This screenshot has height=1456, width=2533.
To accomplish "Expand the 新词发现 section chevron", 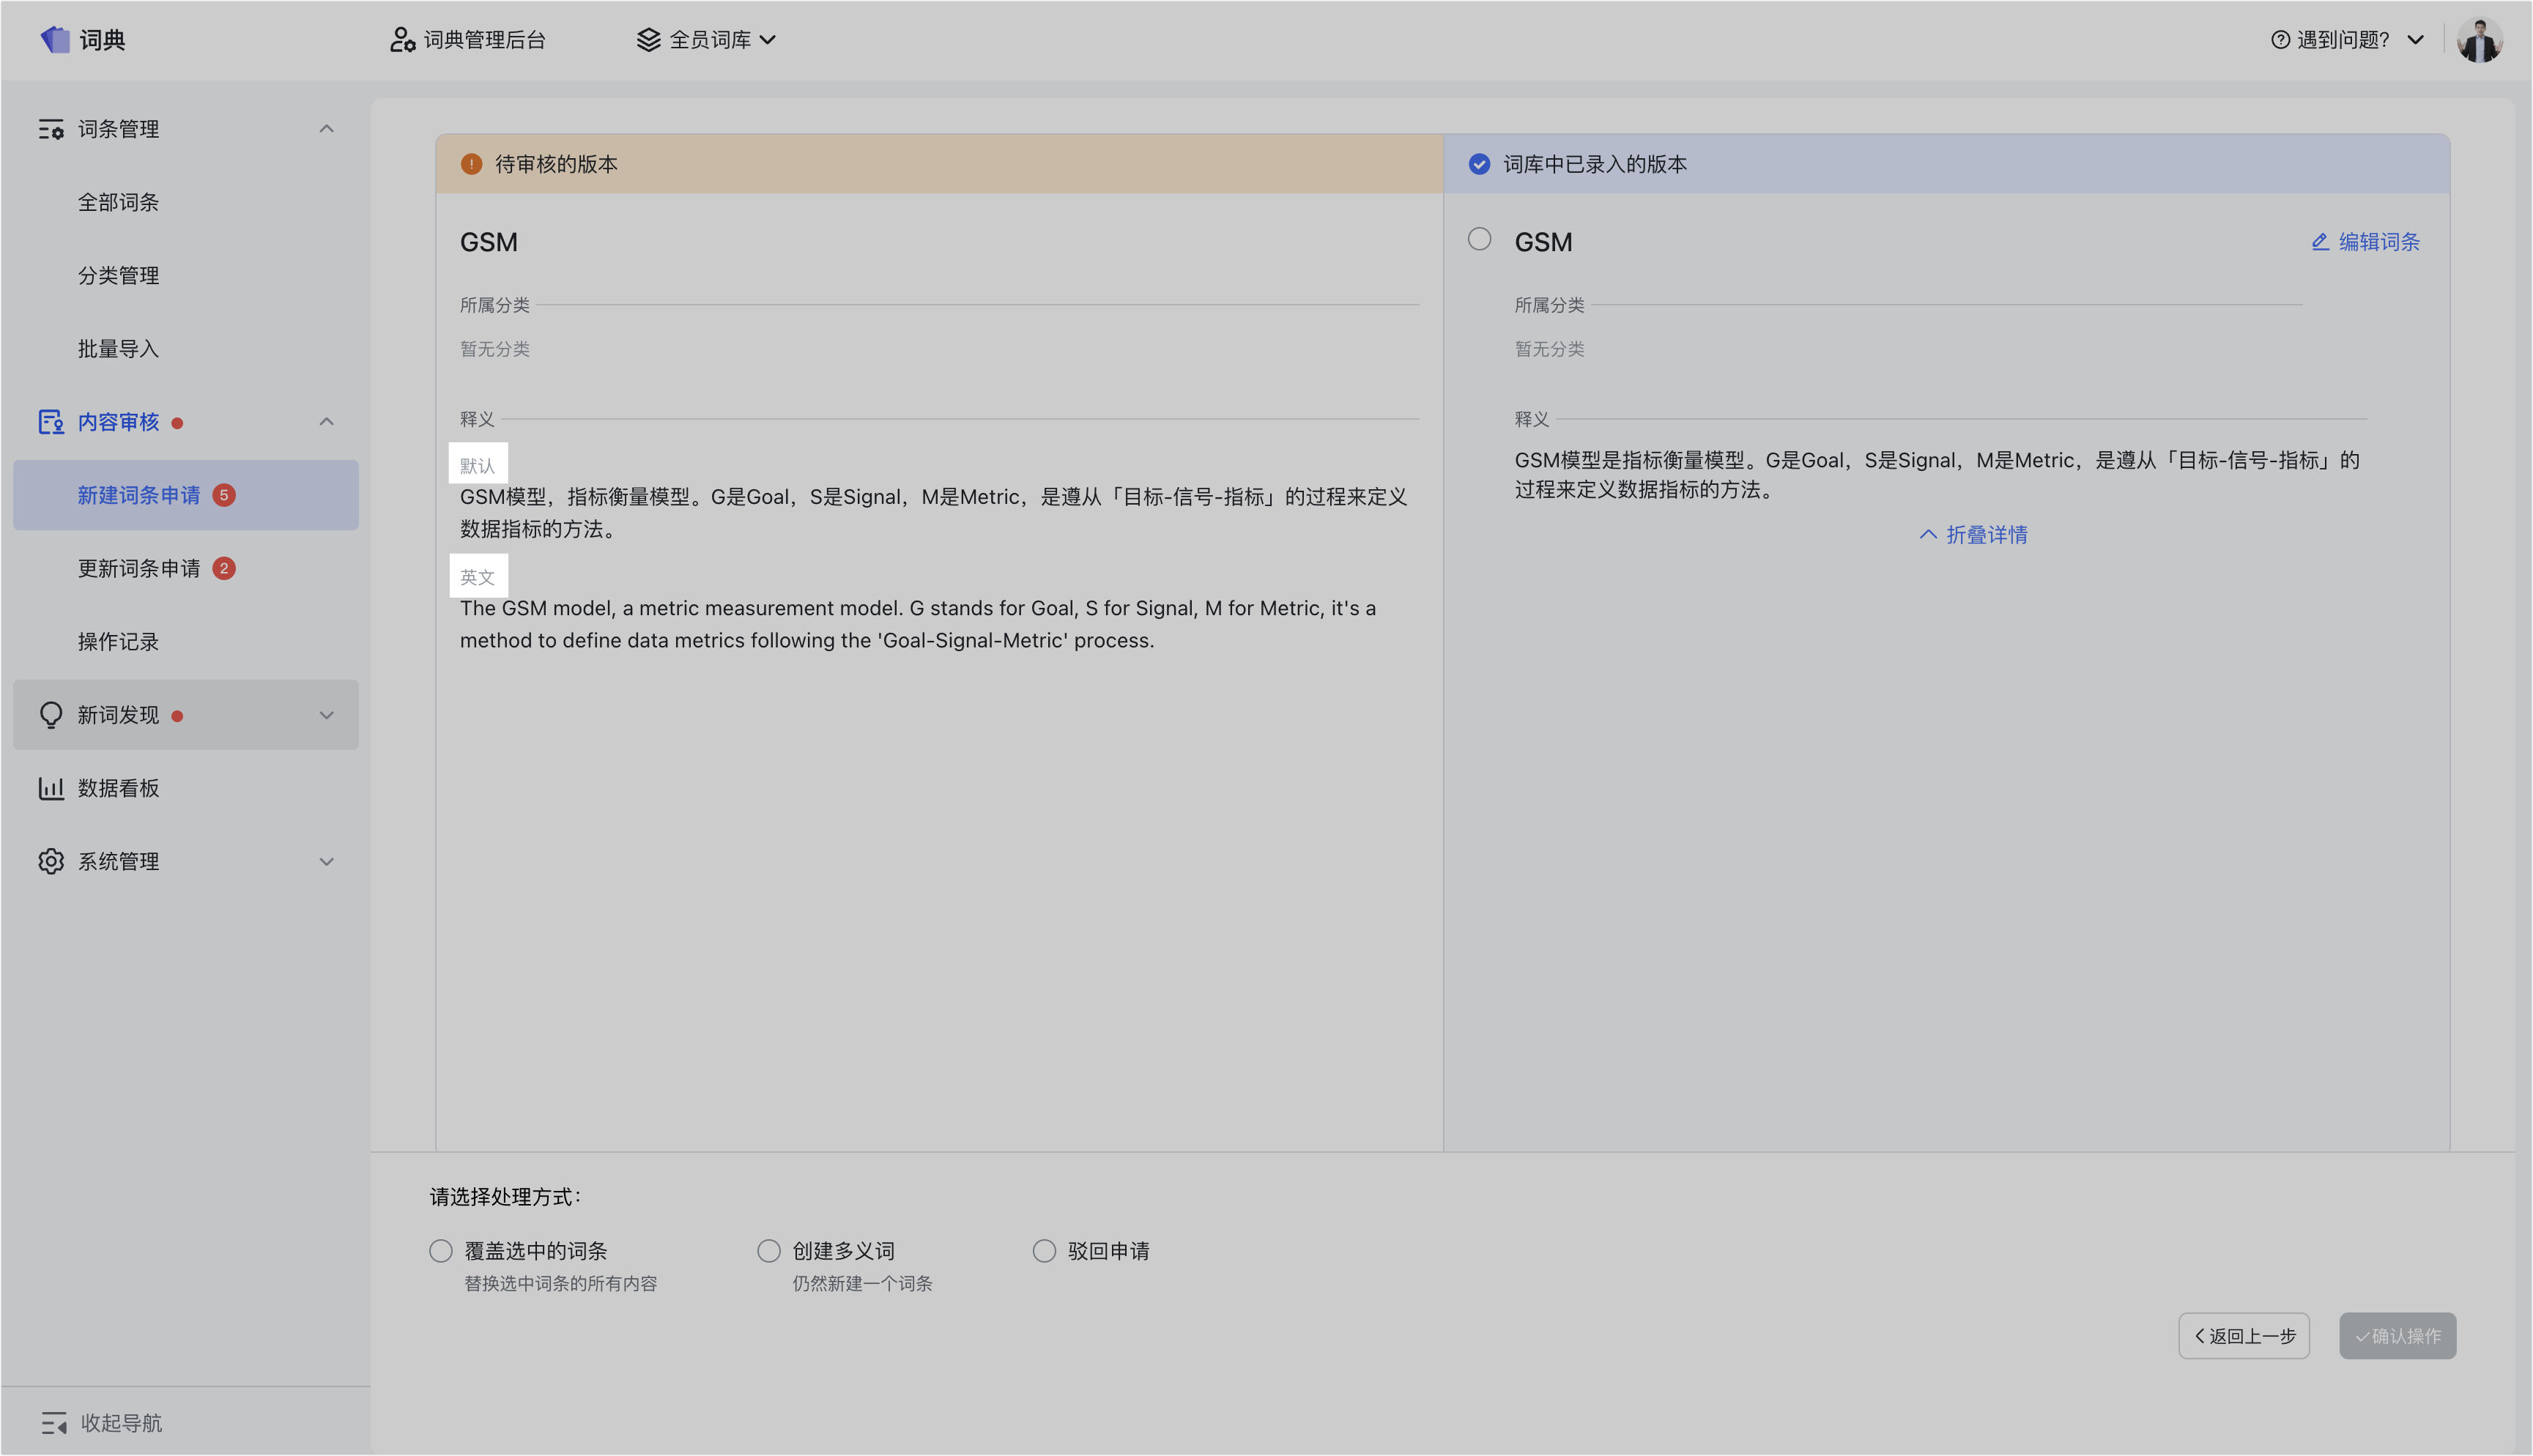I will 326,715.
